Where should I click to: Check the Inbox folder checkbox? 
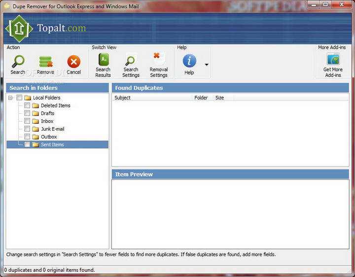click(27, 121)
